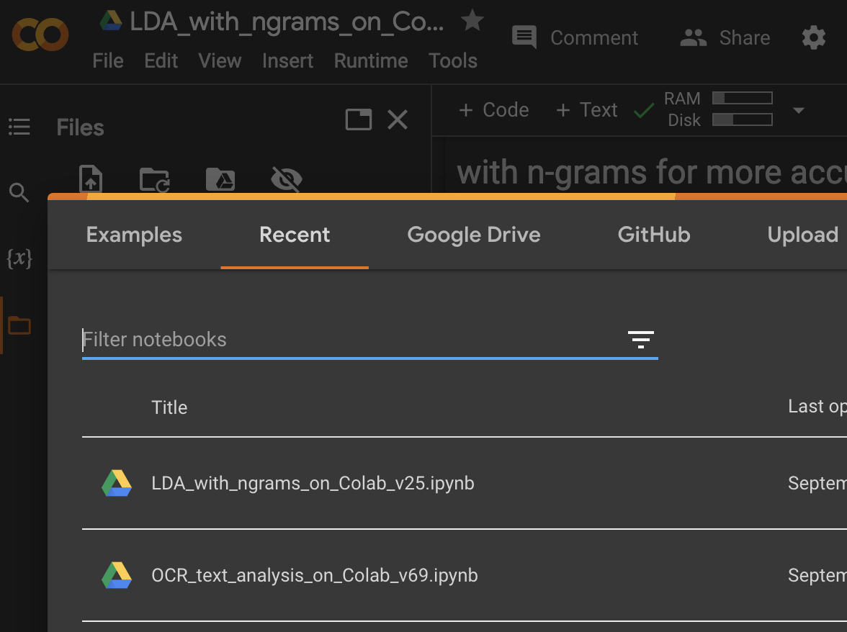Image resolution: width=847 pixels, height=632 pixels.
Task: Click the RAM usage indicator bar
Action: pyautogui.click(x=743, y=96)
